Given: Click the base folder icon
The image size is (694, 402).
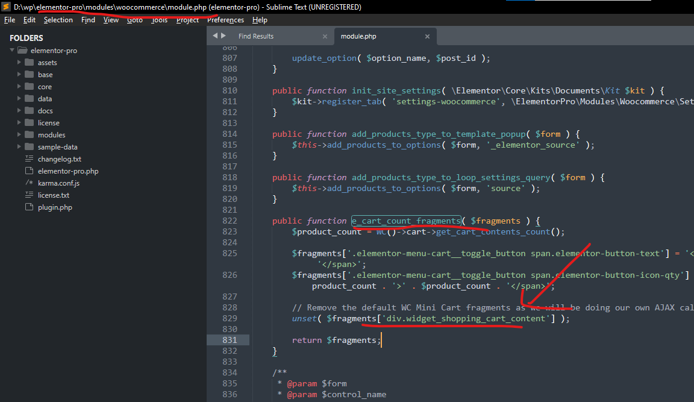Looking at the screenshot, I should point(29,74).
